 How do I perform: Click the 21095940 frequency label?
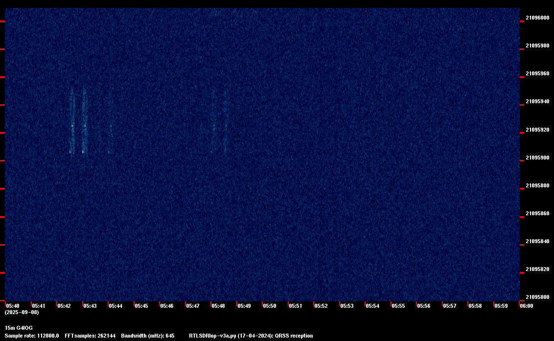coord(538,101)
